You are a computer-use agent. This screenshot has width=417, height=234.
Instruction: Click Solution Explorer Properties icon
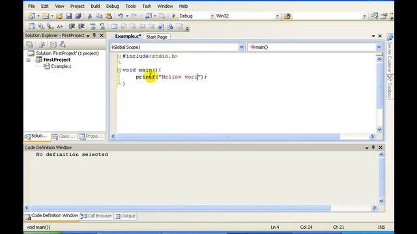coord(30,44)
